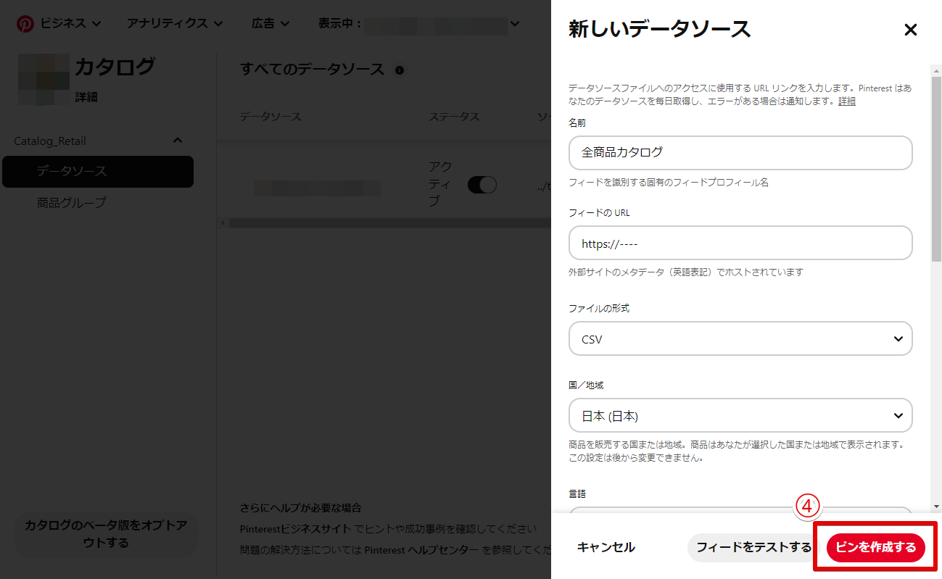Select 商品グループ in the sidebar
Viewport: 942px width, 579px height.
pos(72,203)
